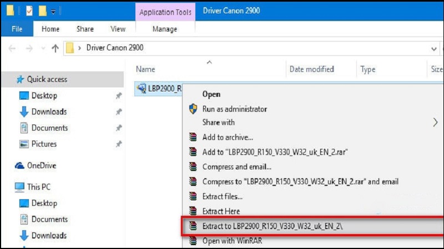Click the pin icon next to Pictures

(x=118, y=144)
